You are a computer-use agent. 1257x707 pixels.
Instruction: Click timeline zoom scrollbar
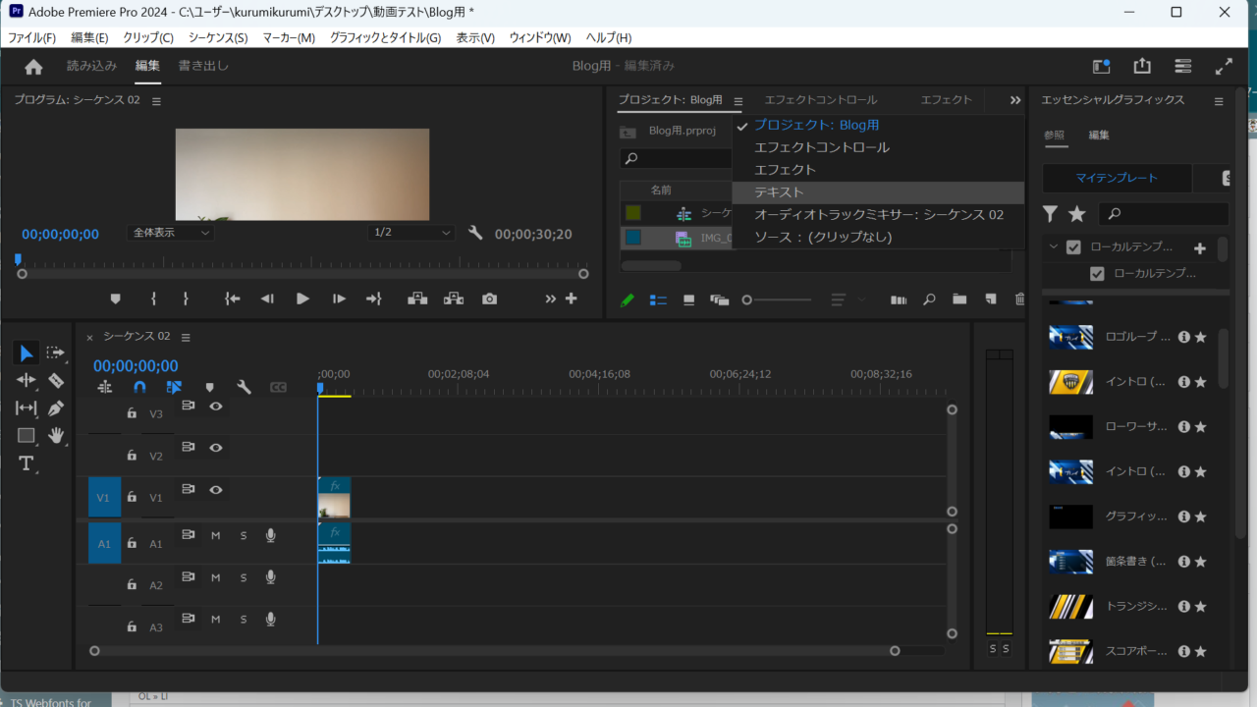(x=494, y=650)
